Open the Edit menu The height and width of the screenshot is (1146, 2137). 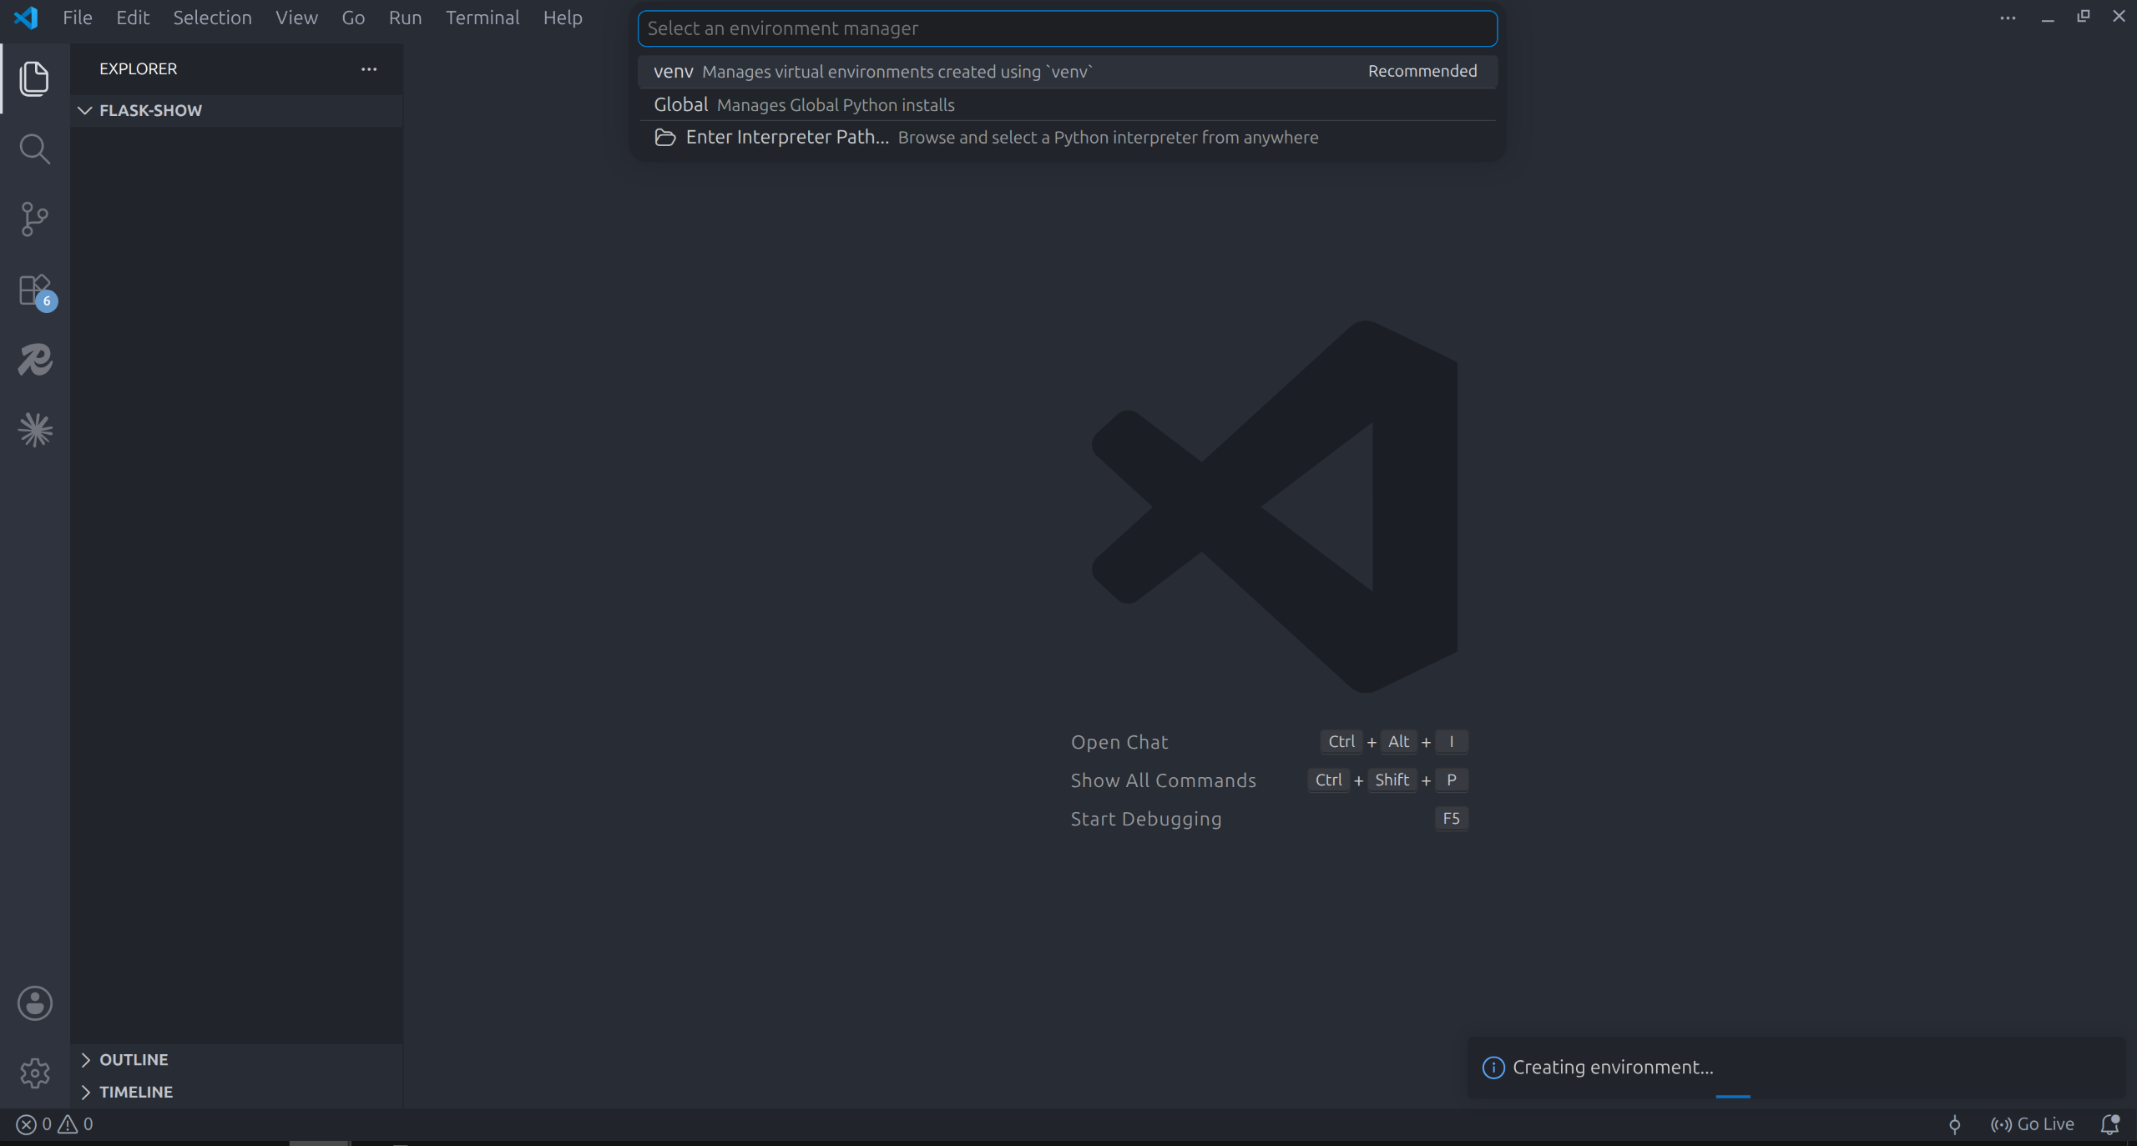point(133,18)
